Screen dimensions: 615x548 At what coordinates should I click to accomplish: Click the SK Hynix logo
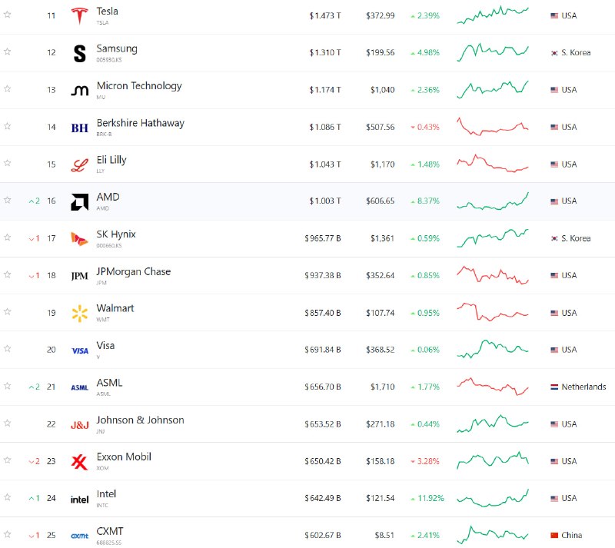(x=80, y=239)
